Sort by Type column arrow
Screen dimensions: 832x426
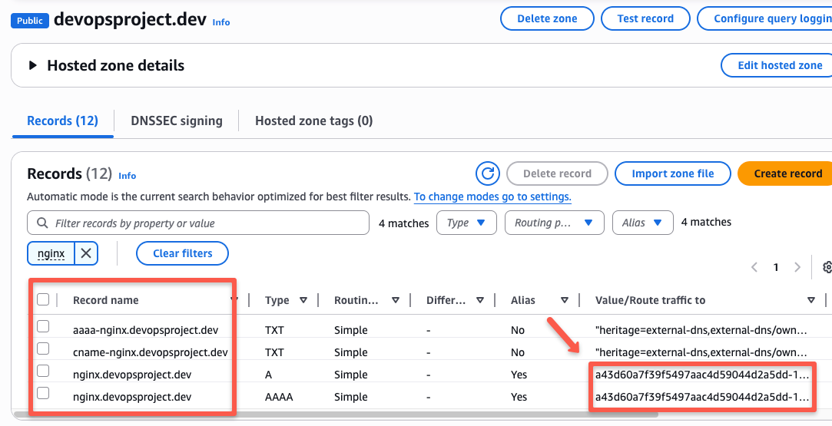tap(303, 300)
